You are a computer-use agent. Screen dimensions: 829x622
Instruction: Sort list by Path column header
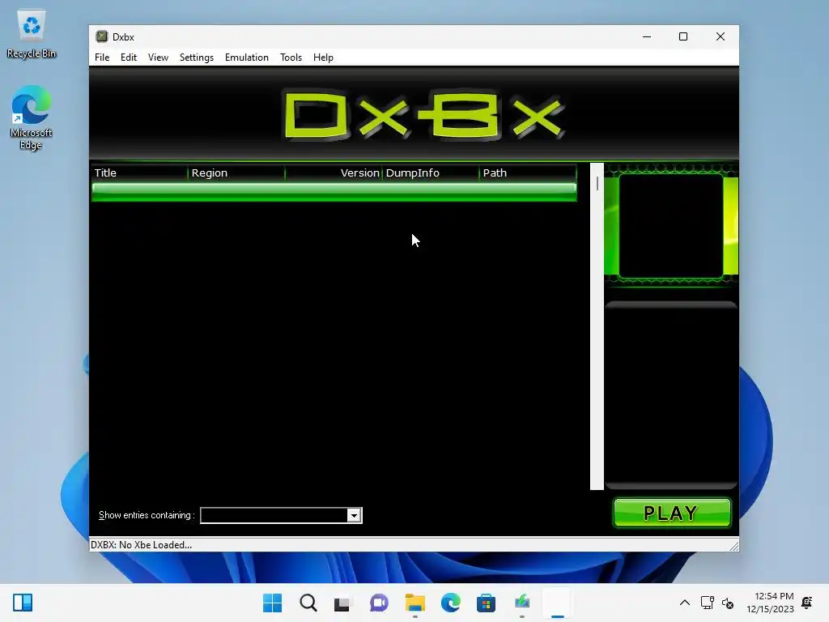coord(528,173)
